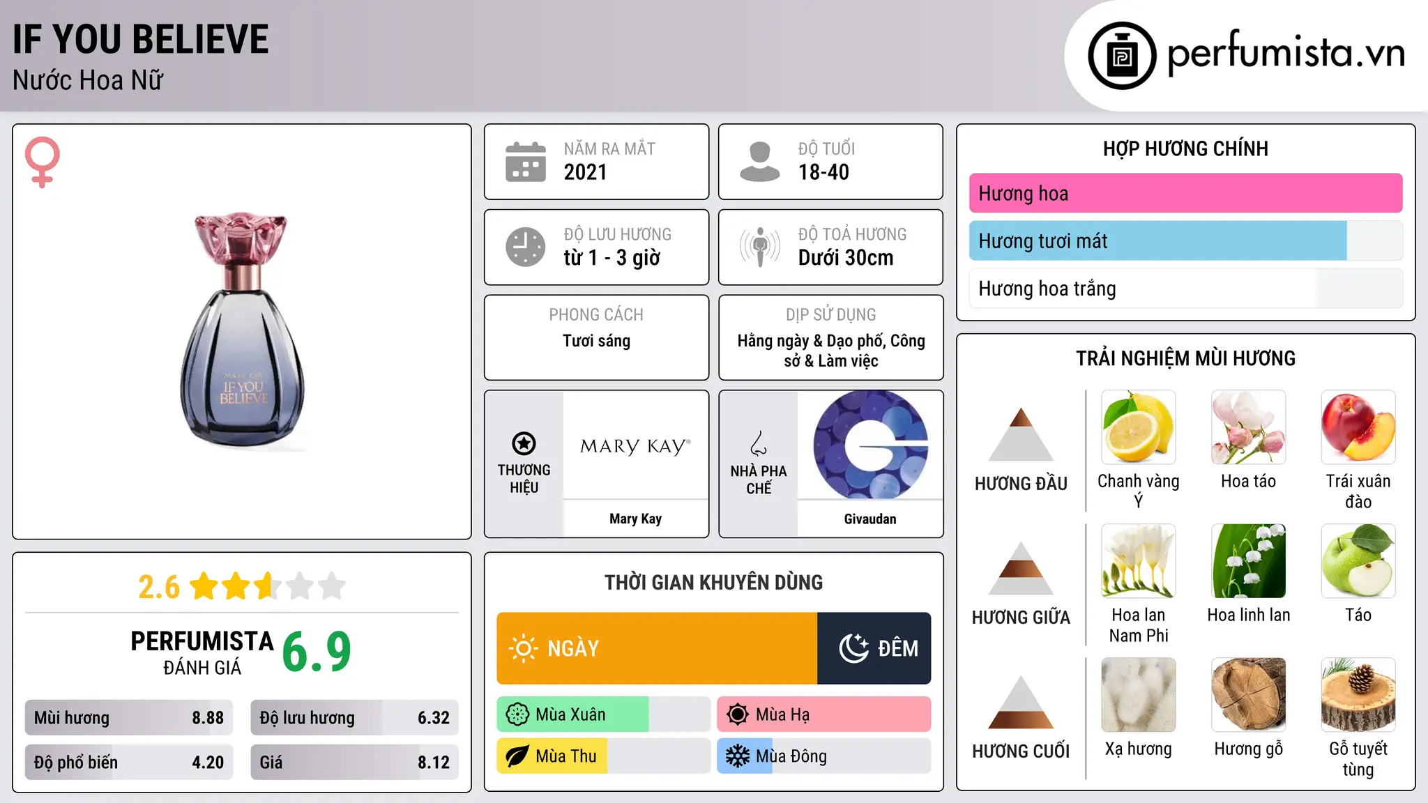Click the green Mùa Xuân season bar
This screenshot has width=1428, height=803.
coord(603,714)
